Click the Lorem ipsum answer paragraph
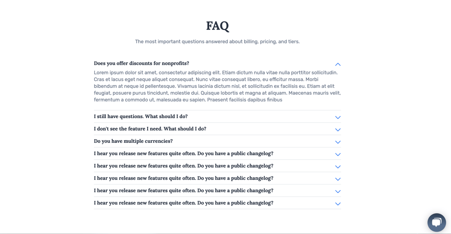451x234 pixels. pos(217,86)
